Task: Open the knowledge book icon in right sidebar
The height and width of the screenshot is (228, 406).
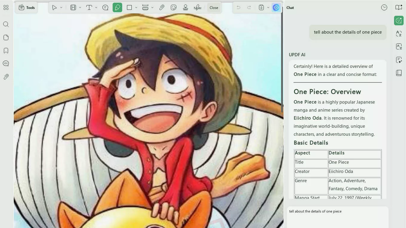Action: (399, 73)
